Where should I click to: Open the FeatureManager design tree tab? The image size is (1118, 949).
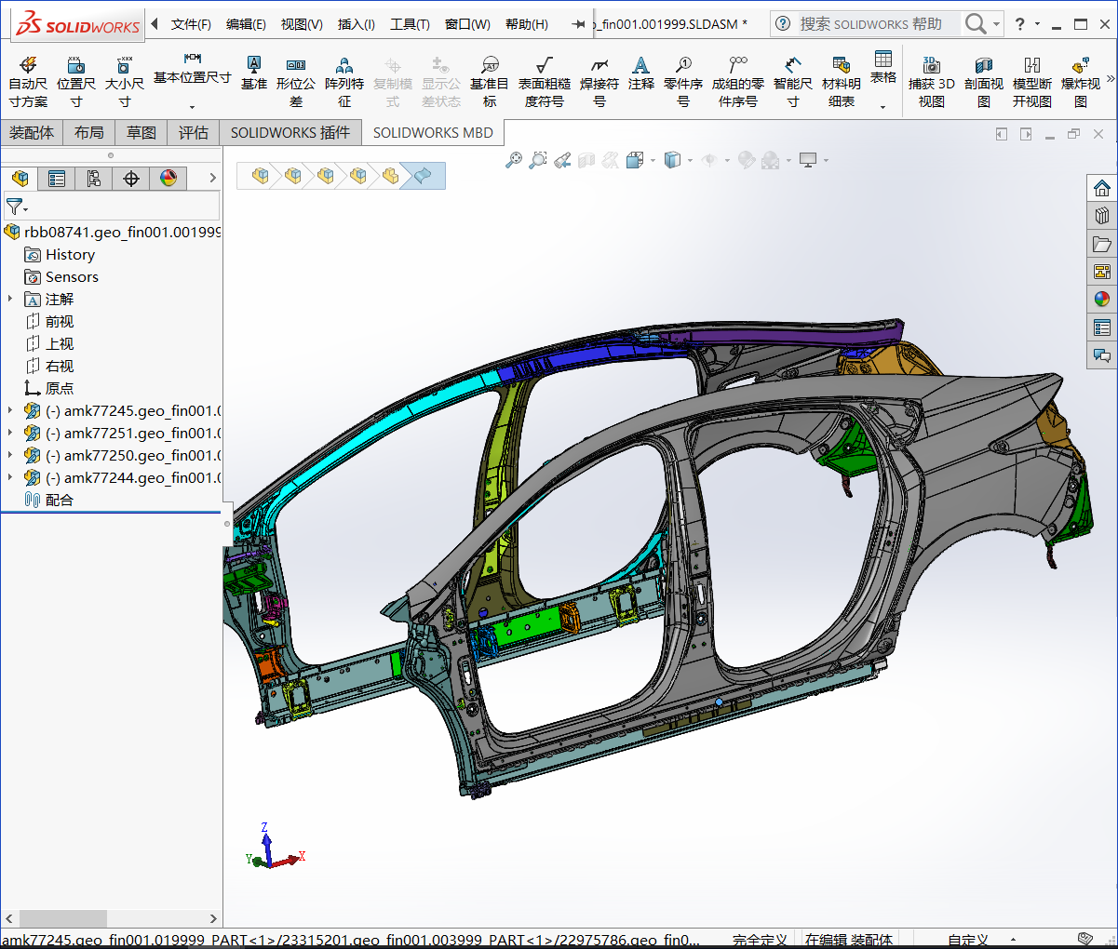(20, 178)
